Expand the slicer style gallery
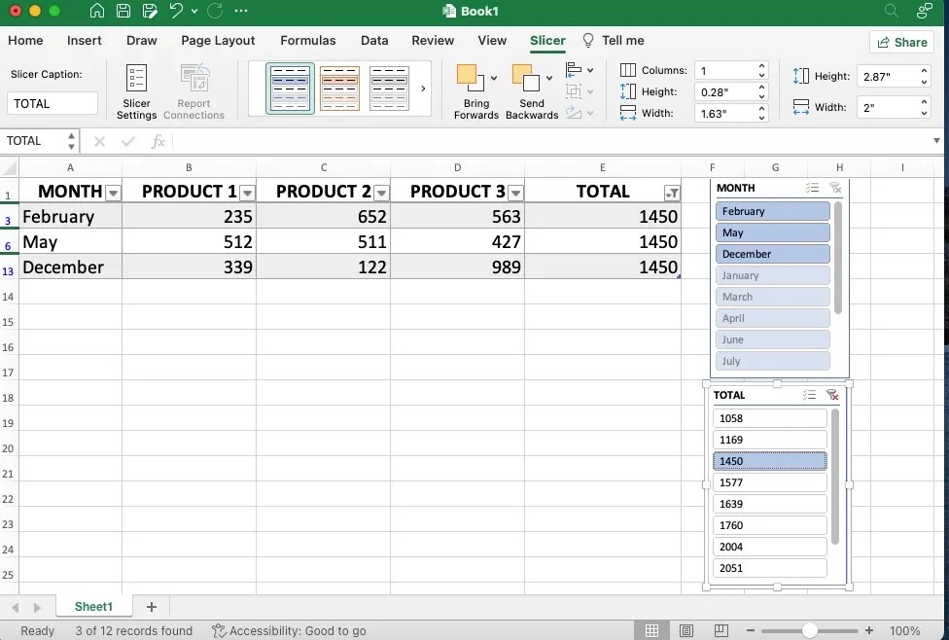The width and height of the screenshot is (949, 640). tap(421, 88)
